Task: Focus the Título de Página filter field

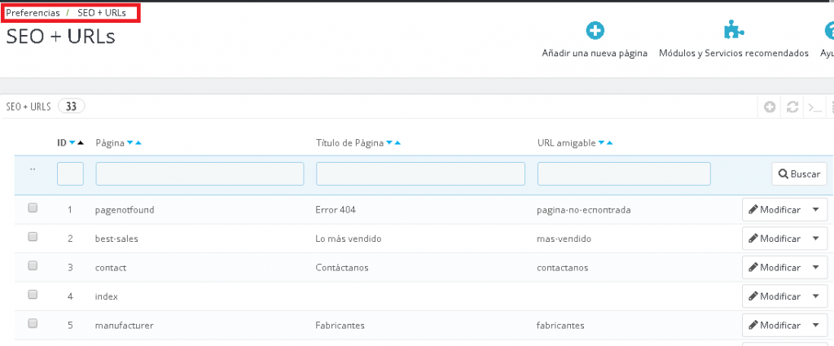Action: pos(420,173)
